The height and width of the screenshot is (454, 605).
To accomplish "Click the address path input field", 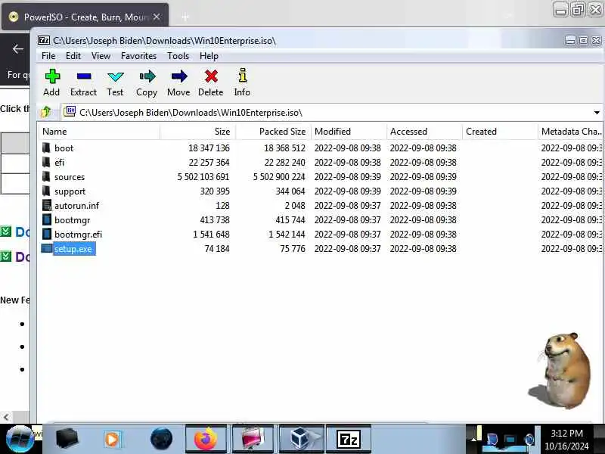I will tap(332, 112).
